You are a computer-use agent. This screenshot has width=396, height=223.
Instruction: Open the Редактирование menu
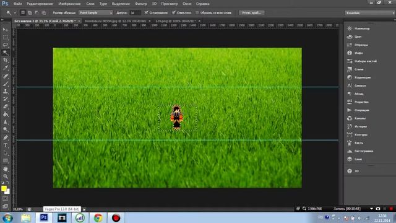coord(40,4)
